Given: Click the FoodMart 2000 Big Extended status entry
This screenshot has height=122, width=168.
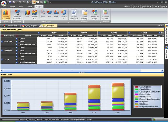Looking at the screenshot, I should [73, 120].
